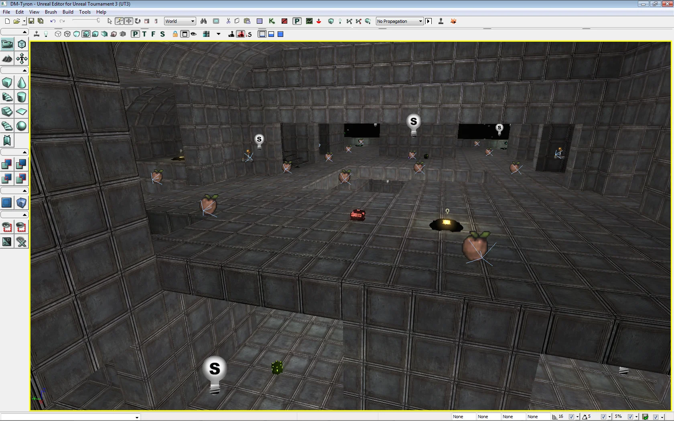Click the CSG Subtract icon
This screenshot has width=674, height=421.
(x=22, y=164)
